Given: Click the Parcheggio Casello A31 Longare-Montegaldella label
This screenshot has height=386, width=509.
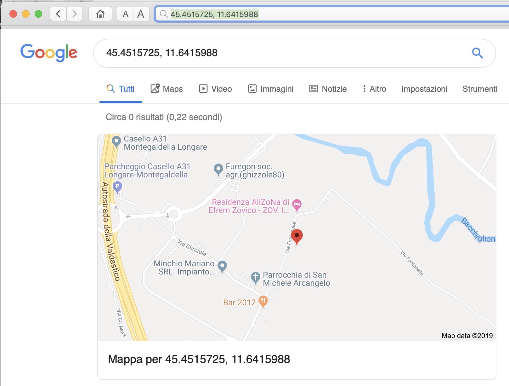Looking at the screenshot, I should [x=147, y=170].
